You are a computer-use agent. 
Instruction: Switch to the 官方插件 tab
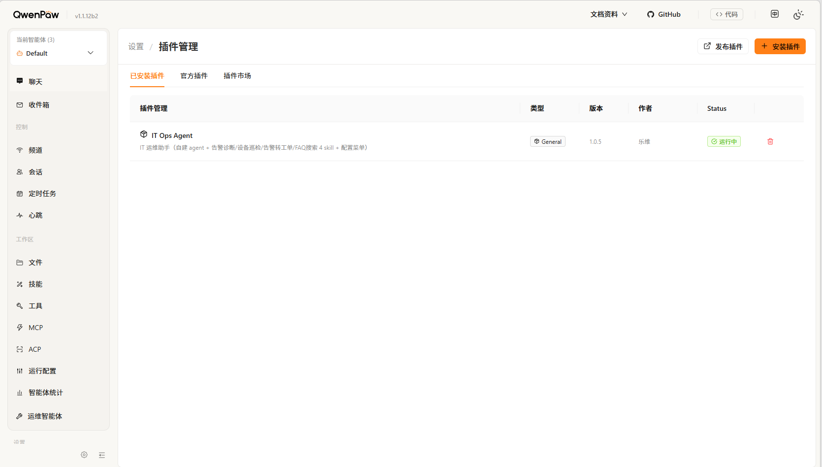(194, 76)
